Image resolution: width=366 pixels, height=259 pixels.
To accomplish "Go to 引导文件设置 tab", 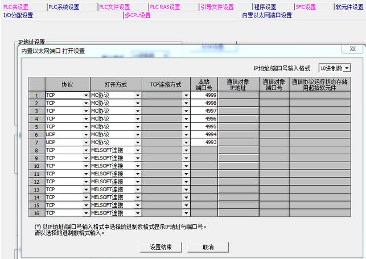I will click(217, 7).
